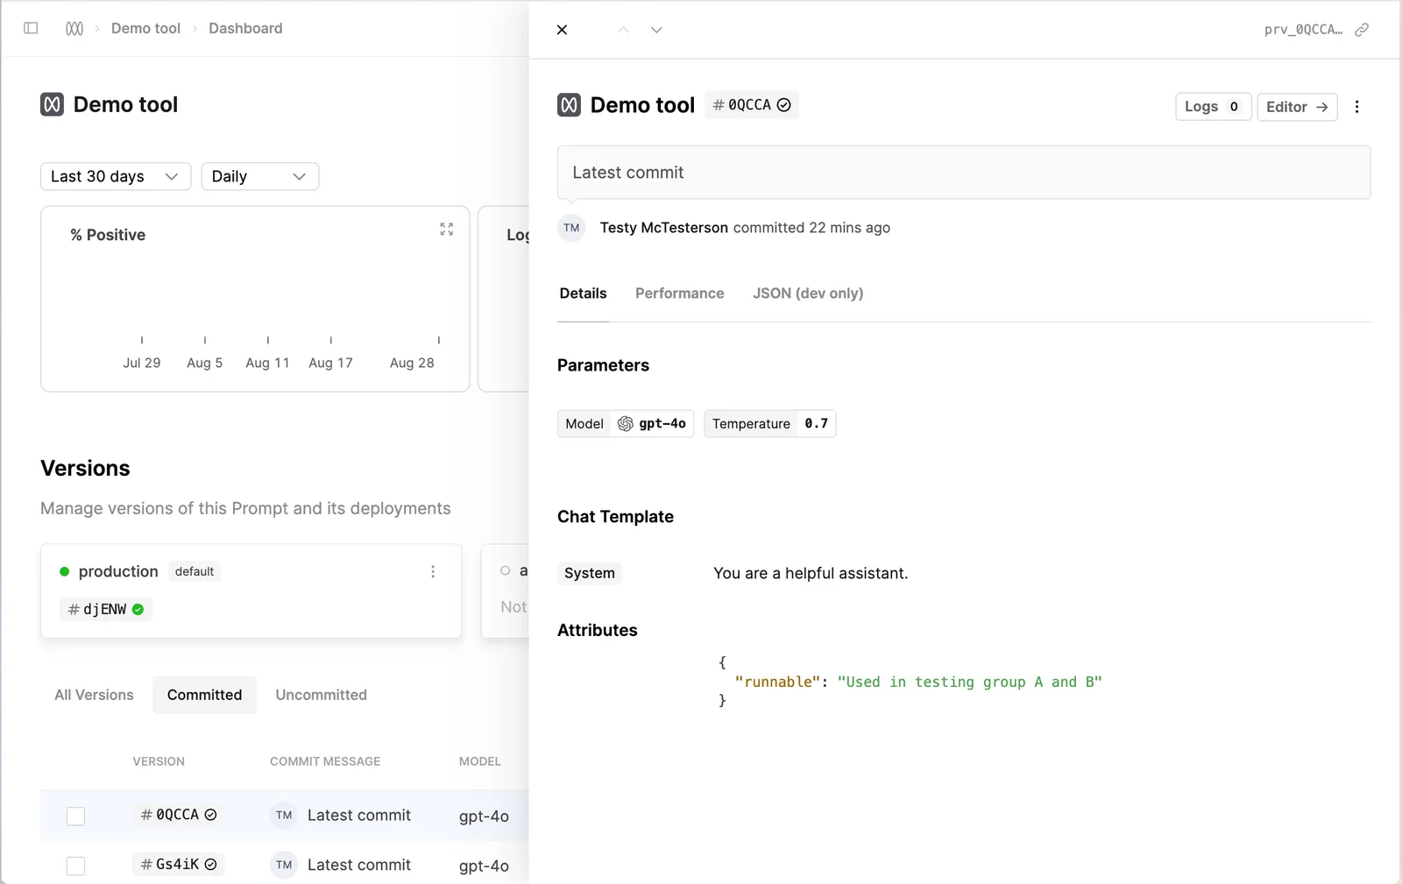Select the Uncommitted versions tab
Screen dimensions: 1402x884
[322, 695]
